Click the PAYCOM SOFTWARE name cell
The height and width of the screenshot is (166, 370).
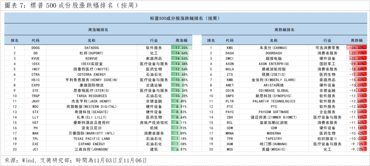273,112
